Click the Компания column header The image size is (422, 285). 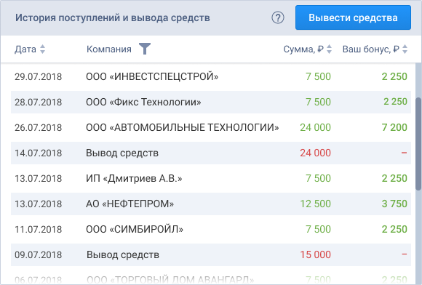coord(109,49)
